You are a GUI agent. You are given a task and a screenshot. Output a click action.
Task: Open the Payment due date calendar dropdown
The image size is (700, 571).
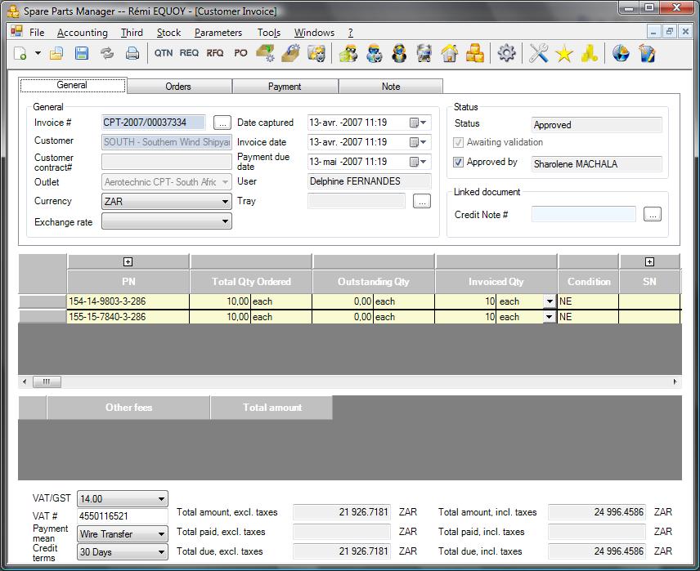point(418,162)
